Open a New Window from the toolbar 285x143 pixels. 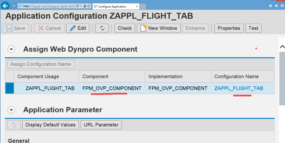click(x=158, y=28)
